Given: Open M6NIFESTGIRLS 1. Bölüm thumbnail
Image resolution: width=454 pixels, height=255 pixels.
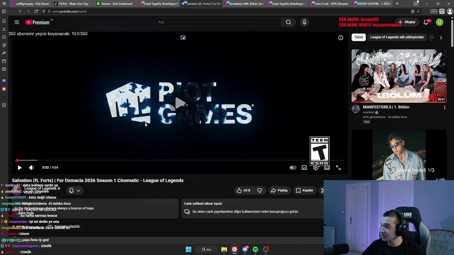Looking at the screenshot, I should (399, 76).
